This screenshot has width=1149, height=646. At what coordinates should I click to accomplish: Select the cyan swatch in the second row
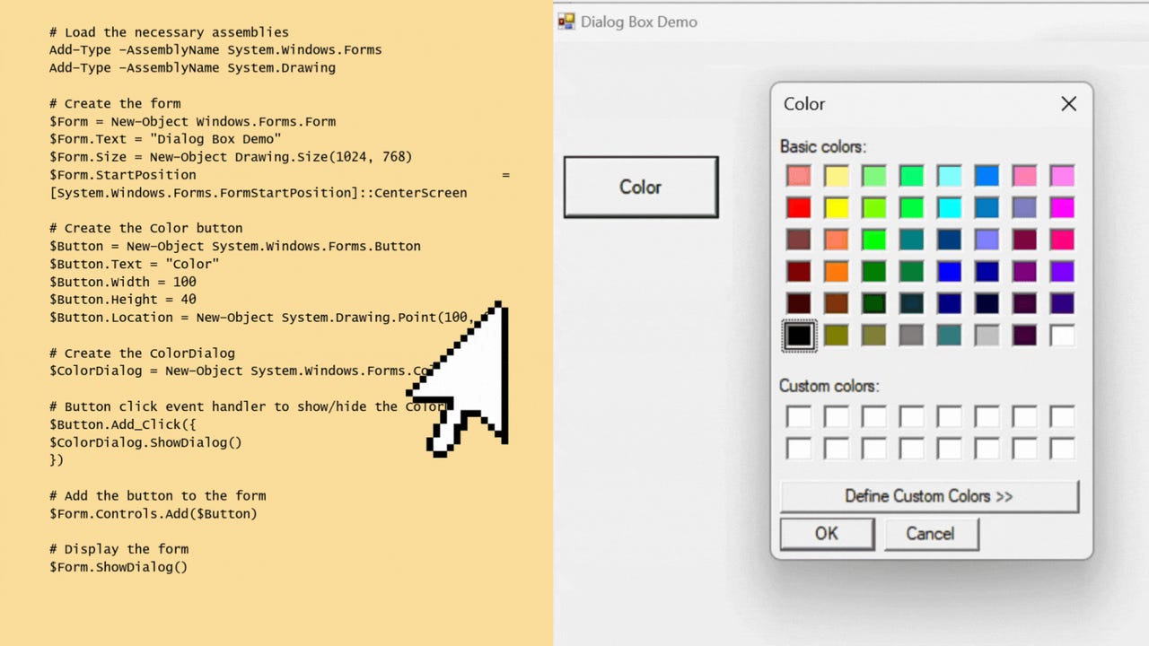949,207
